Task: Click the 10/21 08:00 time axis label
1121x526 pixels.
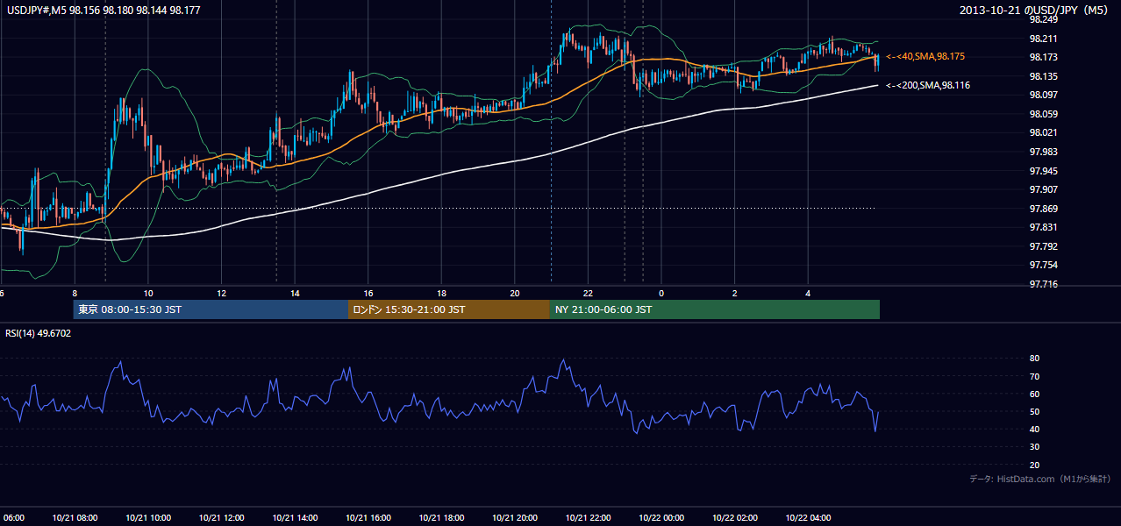Action: (x=75, y=518)
